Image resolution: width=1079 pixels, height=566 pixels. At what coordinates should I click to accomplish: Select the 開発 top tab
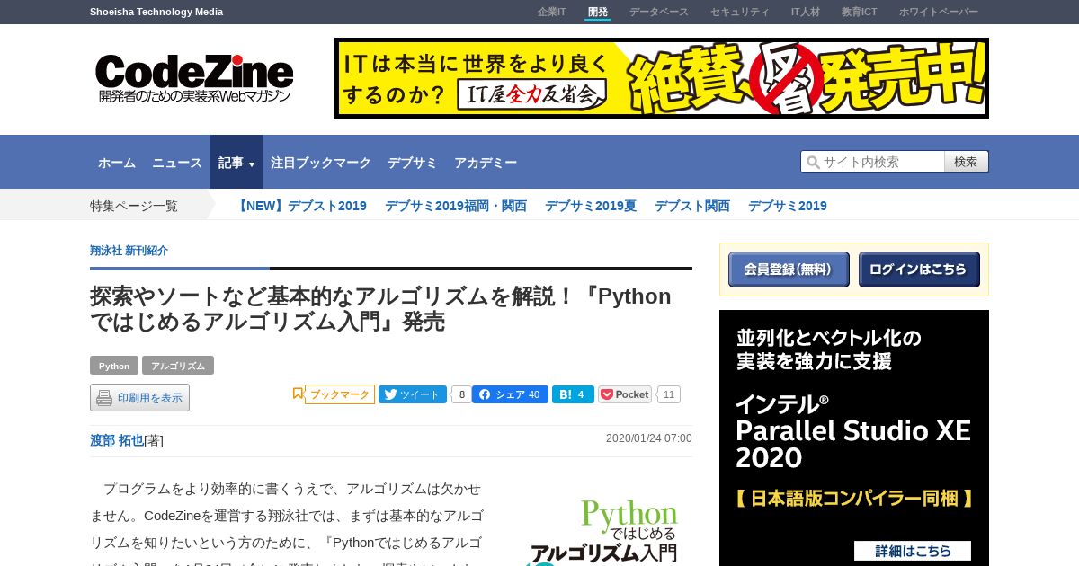[598, 12]
